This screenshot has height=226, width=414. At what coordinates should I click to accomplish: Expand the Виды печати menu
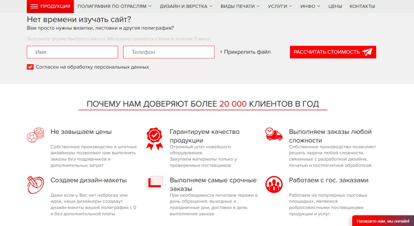point(240,6)
